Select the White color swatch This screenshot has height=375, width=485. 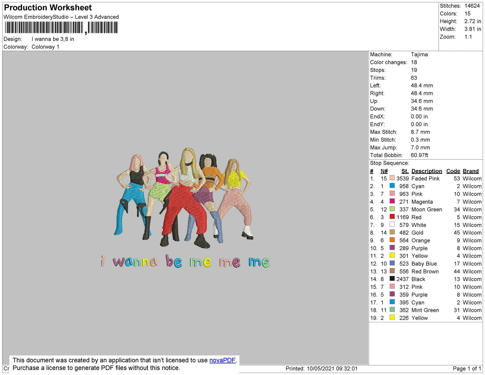pos(392,224)
